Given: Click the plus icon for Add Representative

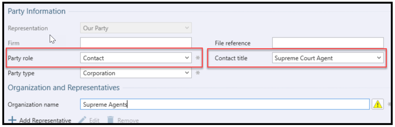Looking at the screenshot, I should [x=12, y=120].
